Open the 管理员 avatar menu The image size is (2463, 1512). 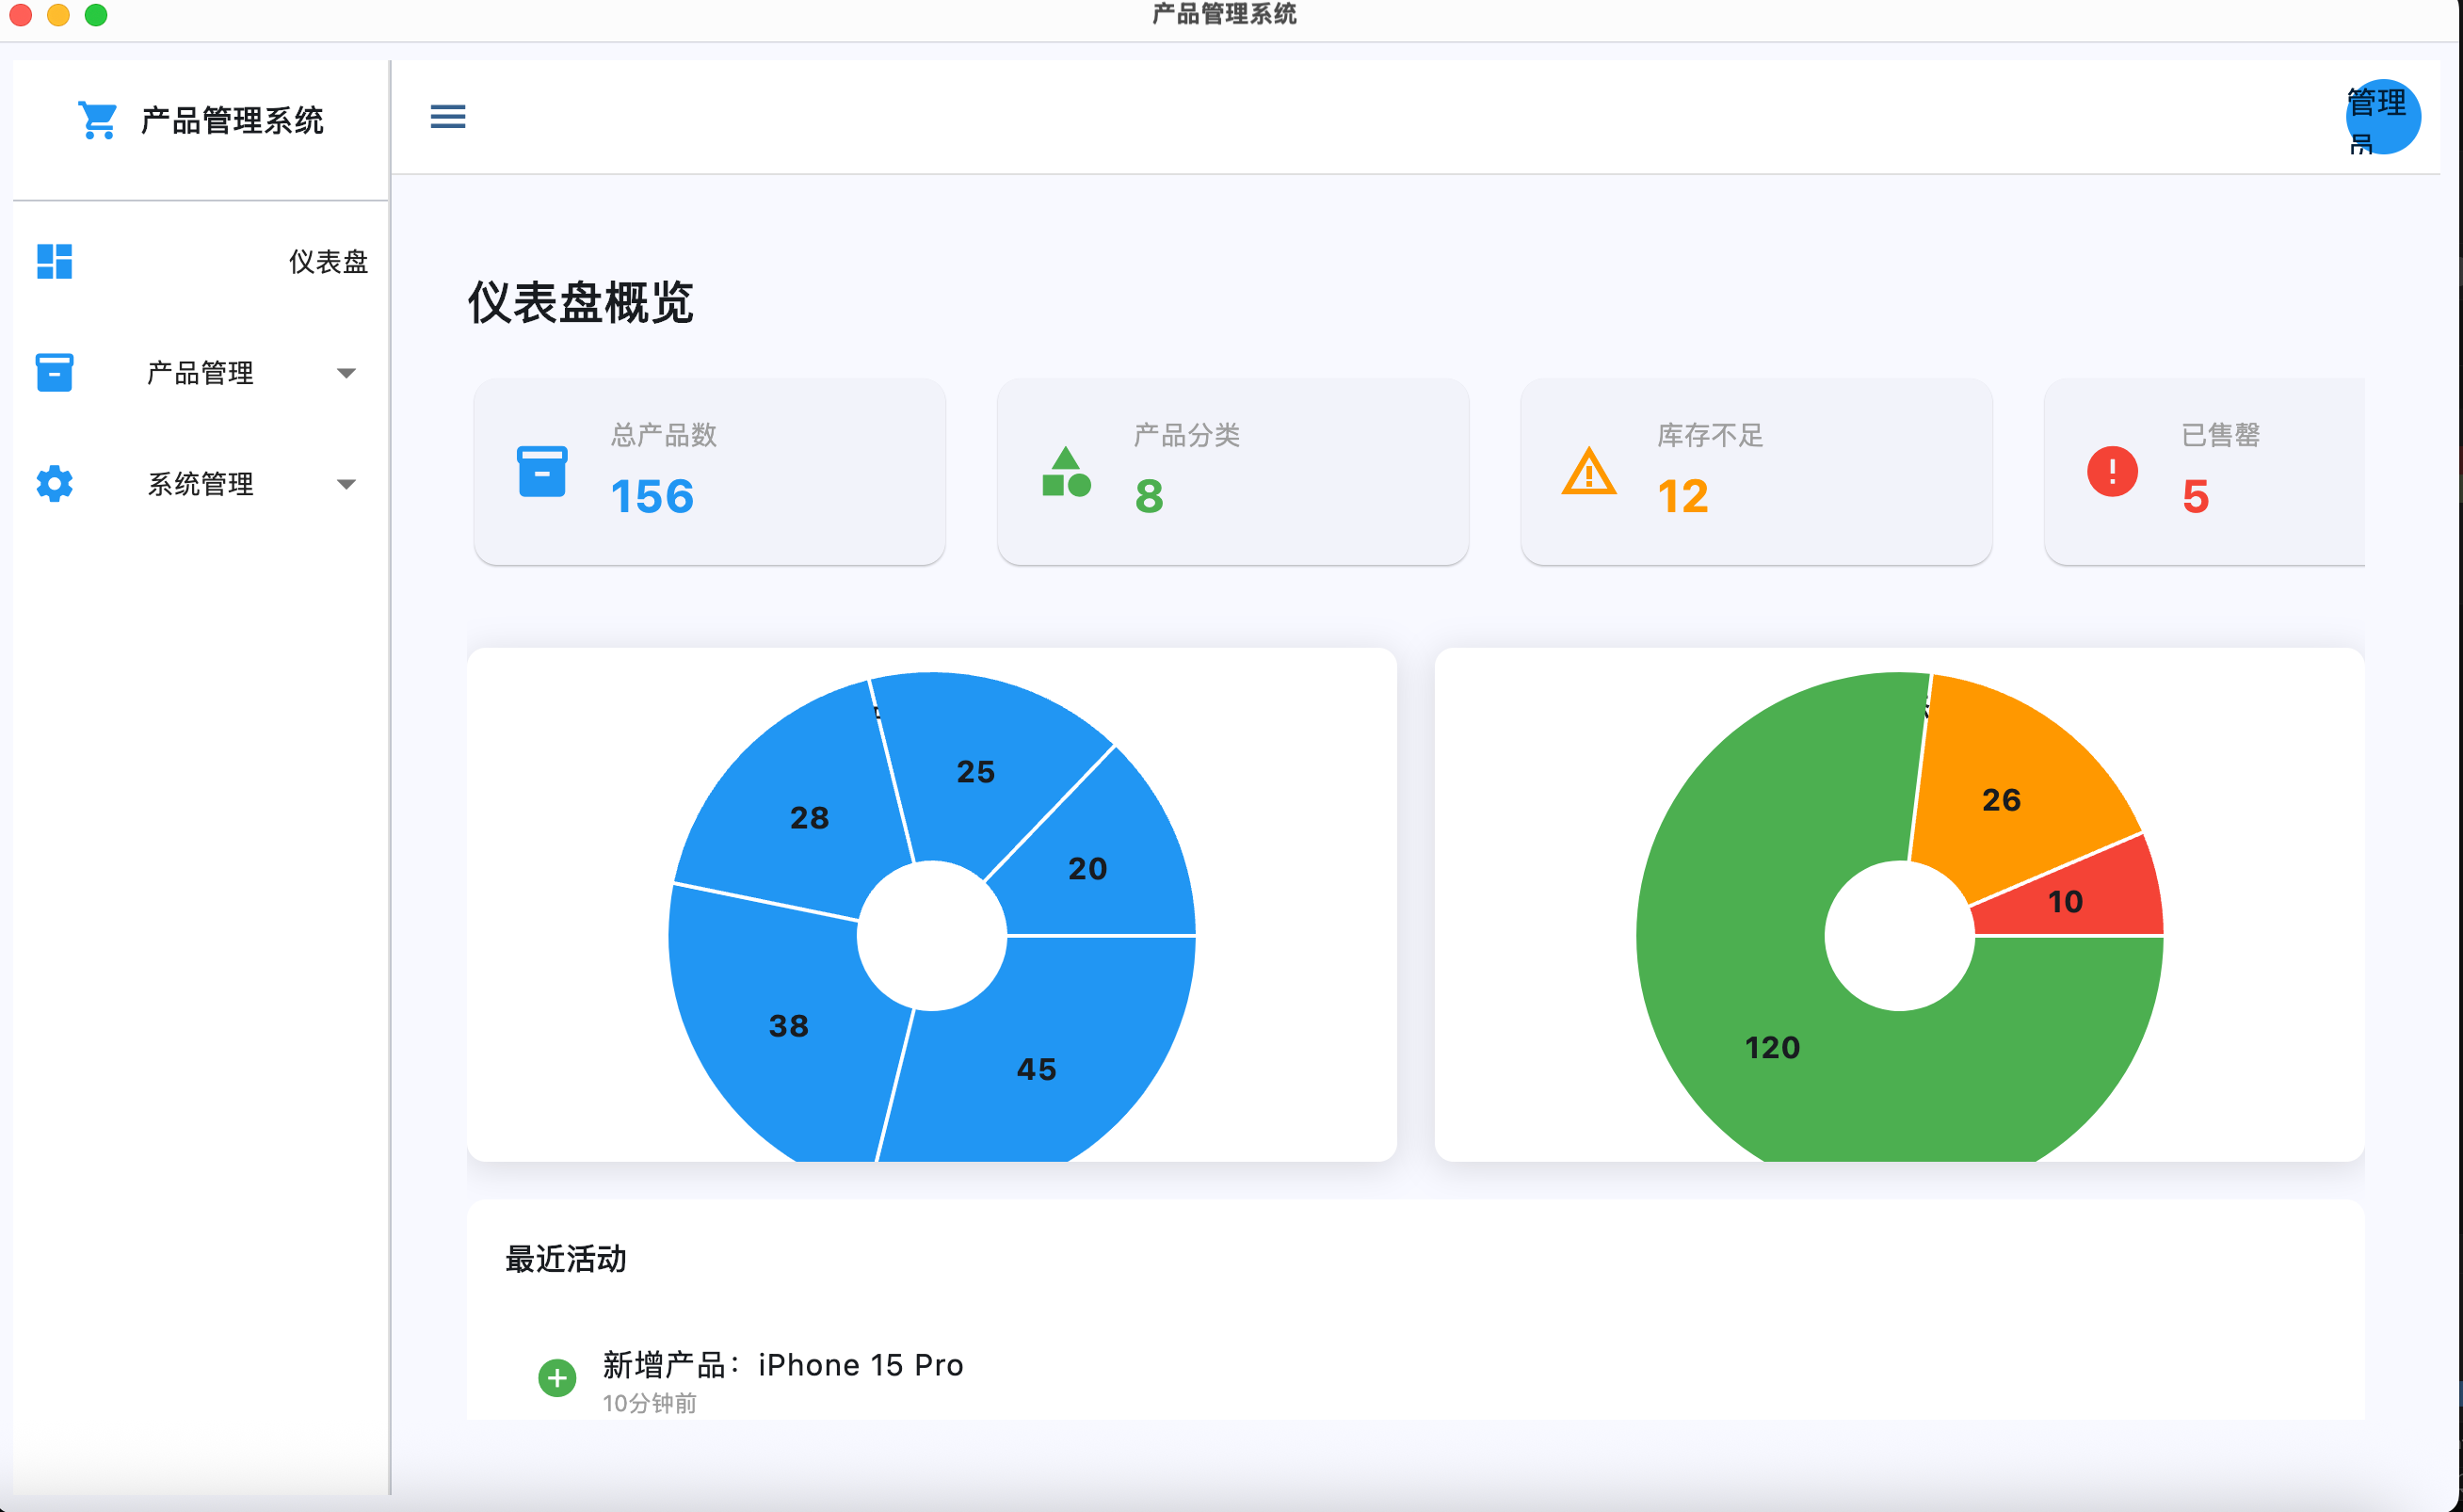coord(2382,117)
